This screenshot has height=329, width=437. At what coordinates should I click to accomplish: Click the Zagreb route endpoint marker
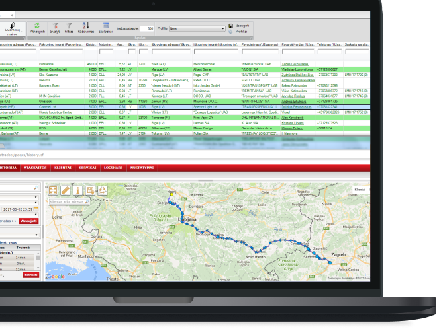(x=330, y=262)
